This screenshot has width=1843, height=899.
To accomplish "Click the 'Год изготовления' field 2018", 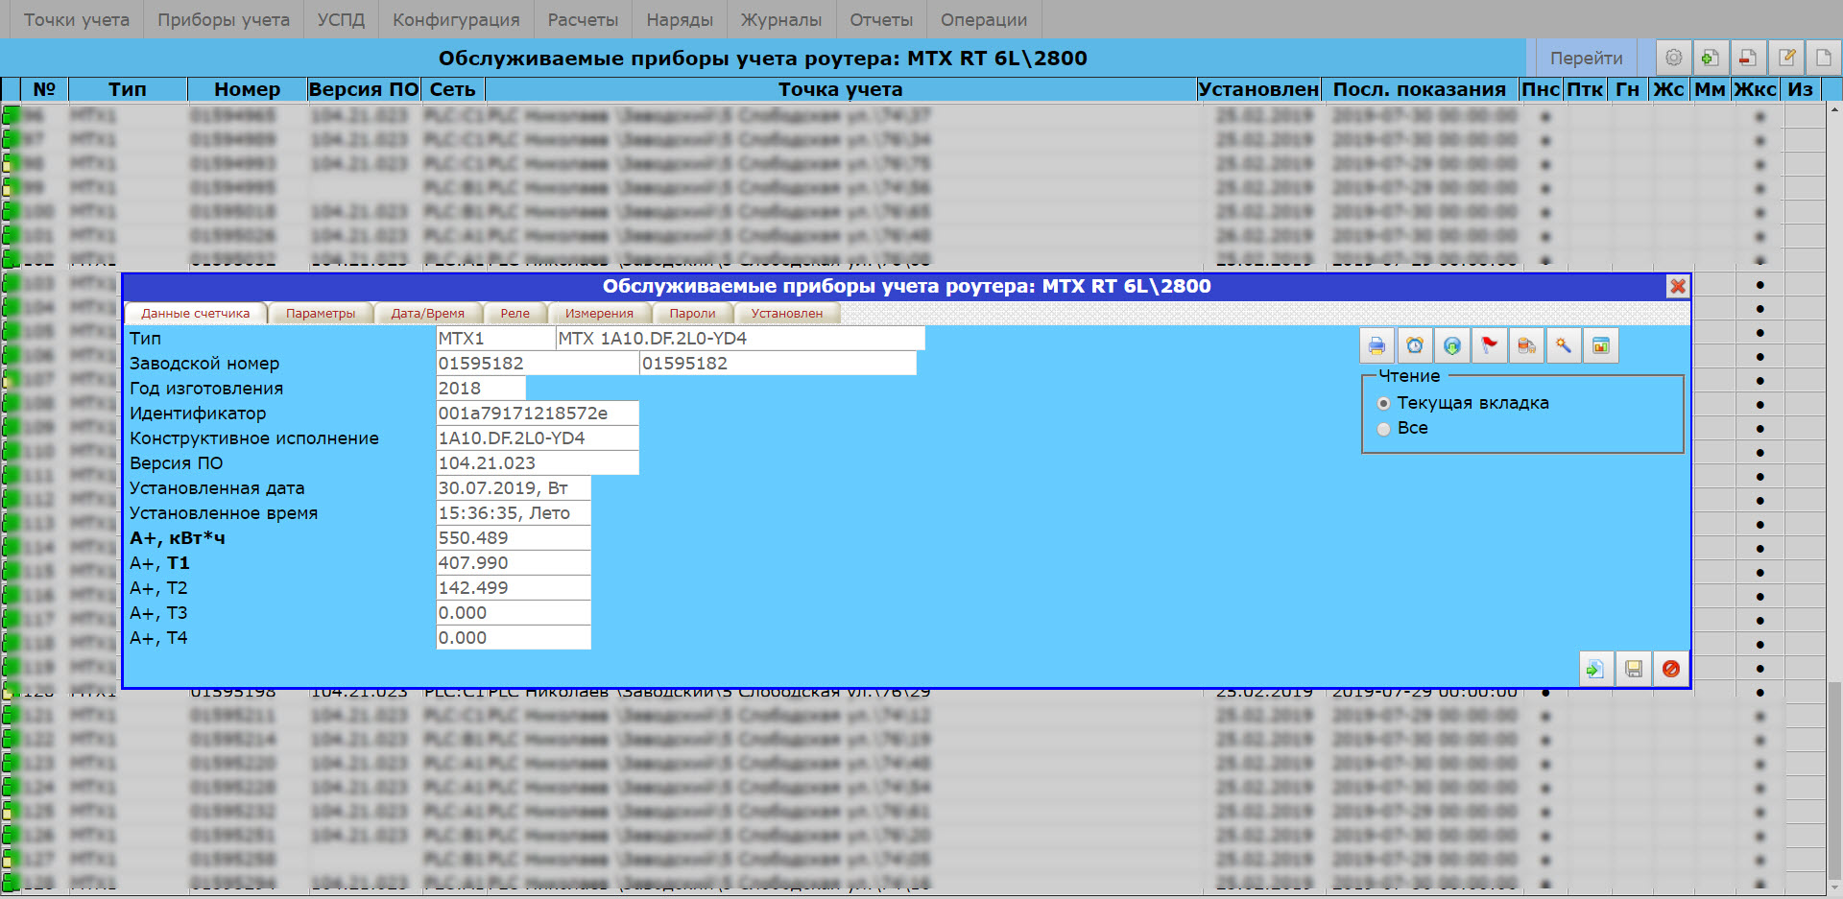I will 481,389.
